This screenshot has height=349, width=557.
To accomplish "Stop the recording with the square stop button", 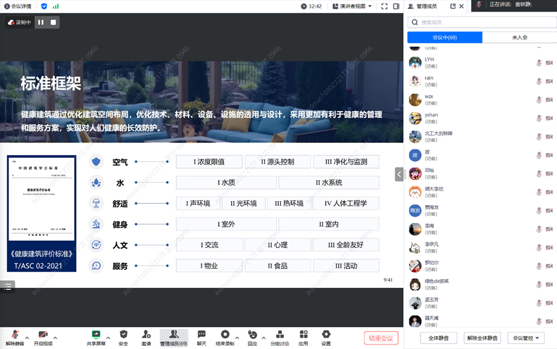I will coord(53,22).
